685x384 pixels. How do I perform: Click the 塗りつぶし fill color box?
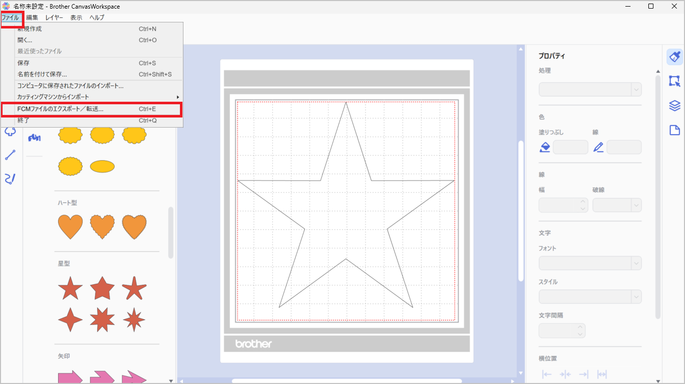point(570,147)
